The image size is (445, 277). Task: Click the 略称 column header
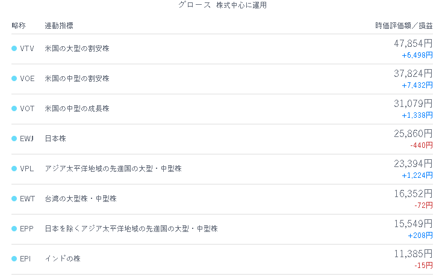[19, 26]
